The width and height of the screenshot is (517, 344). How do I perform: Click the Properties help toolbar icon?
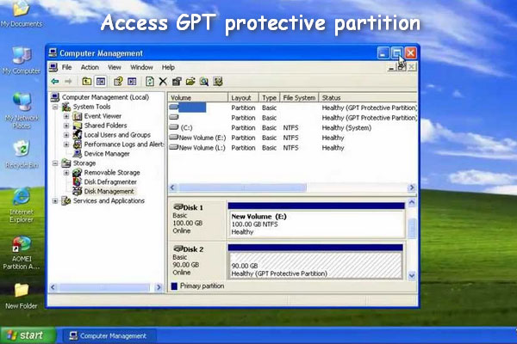(118, 82)
